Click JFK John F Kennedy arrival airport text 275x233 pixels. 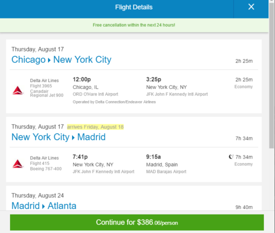pyautogui.click(x=177, y=94)
